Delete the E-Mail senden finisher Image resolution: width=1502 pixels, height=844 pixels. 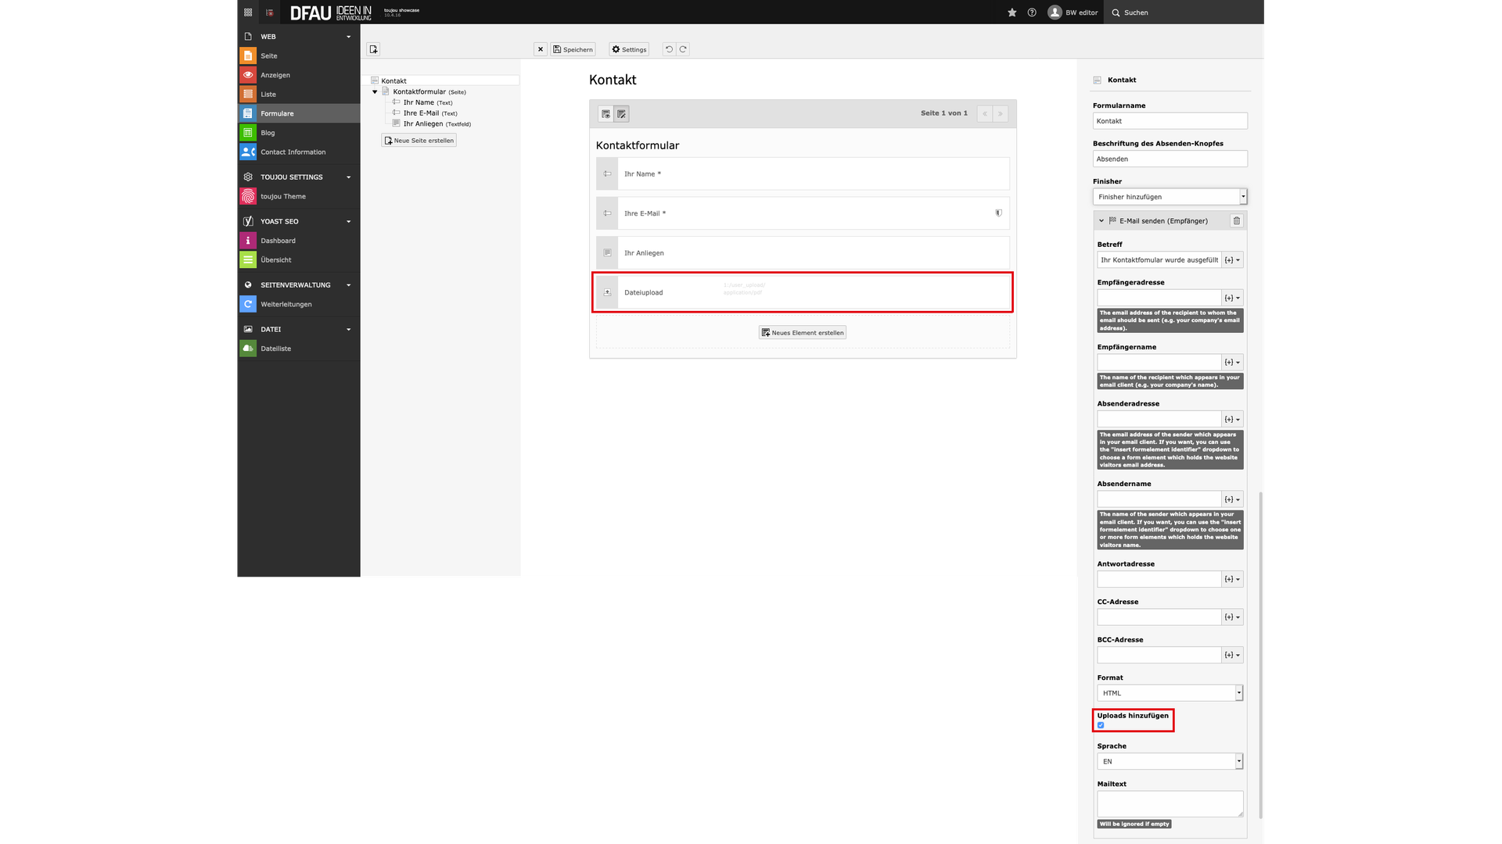coord(1237,221)
